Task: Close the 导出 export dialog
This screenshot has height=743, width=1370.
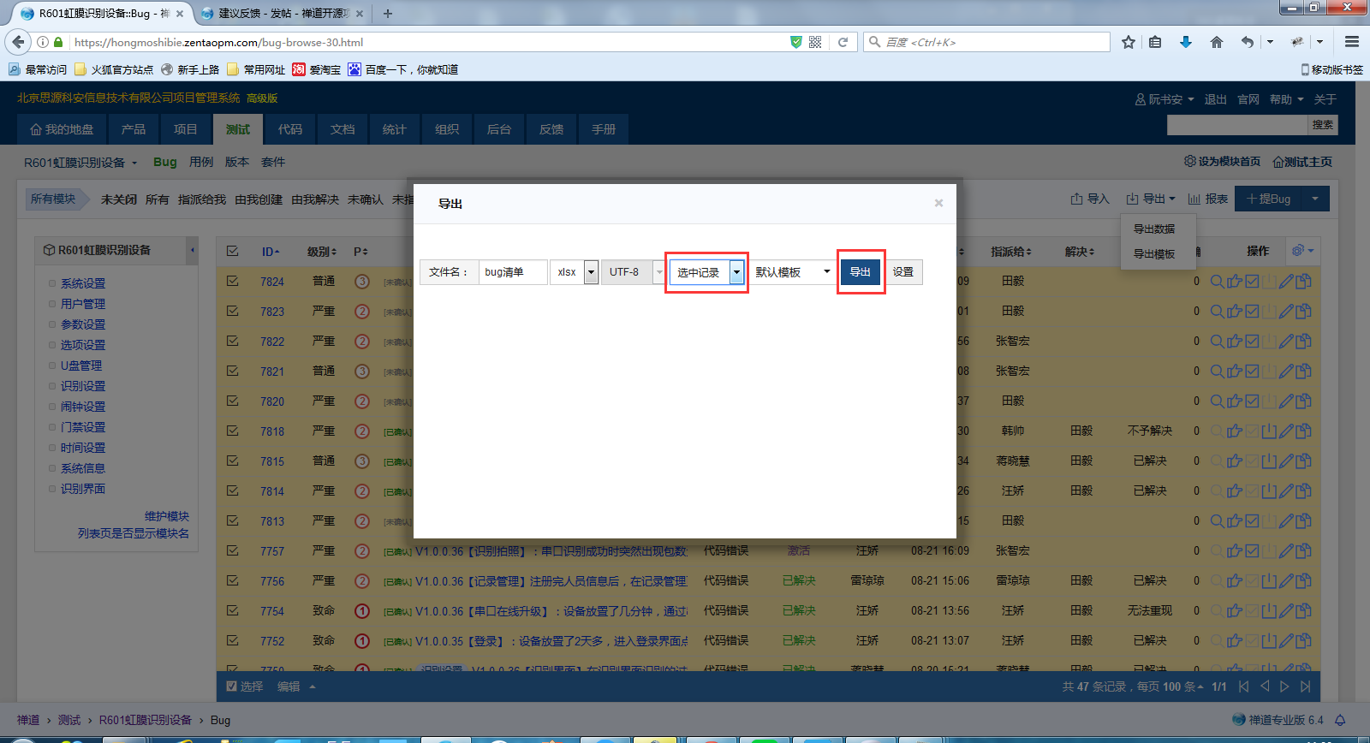Action: tap(938, 203)
